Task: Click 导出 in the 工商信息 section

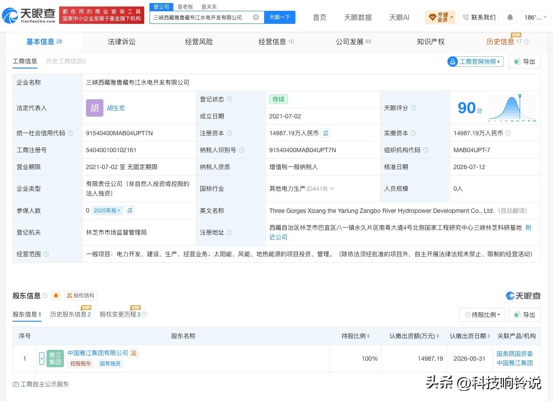Action: [x=525, y=62]
